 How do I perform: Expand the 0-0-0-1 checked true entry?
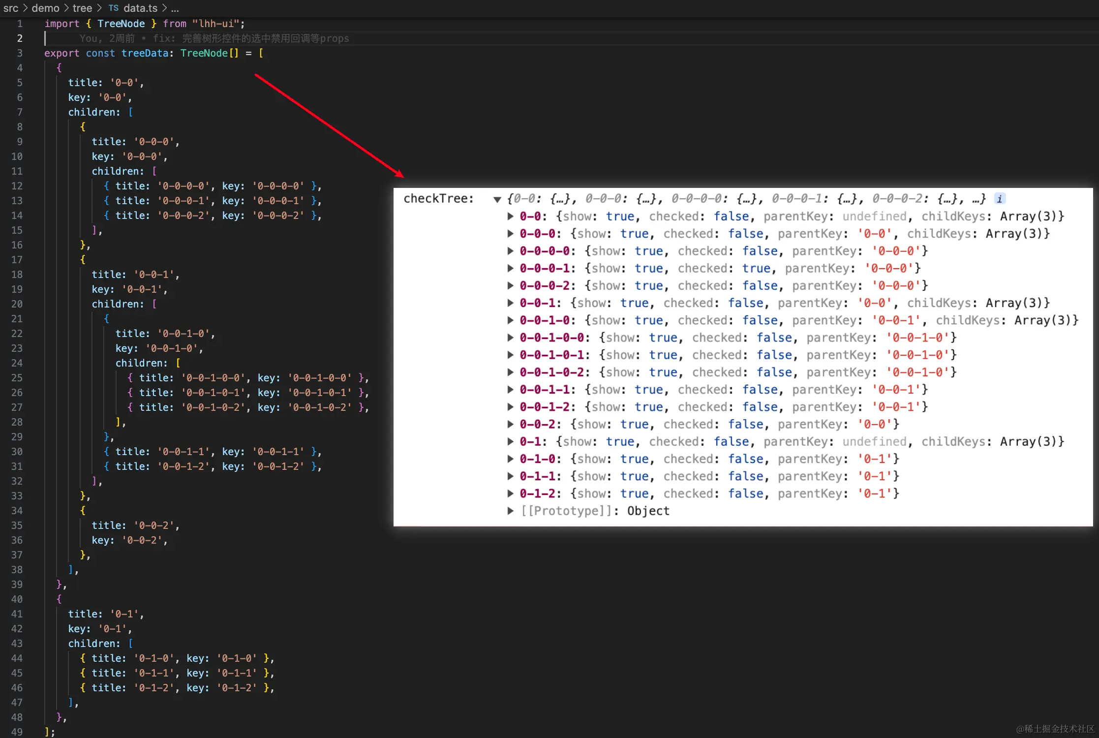[510, 268]
